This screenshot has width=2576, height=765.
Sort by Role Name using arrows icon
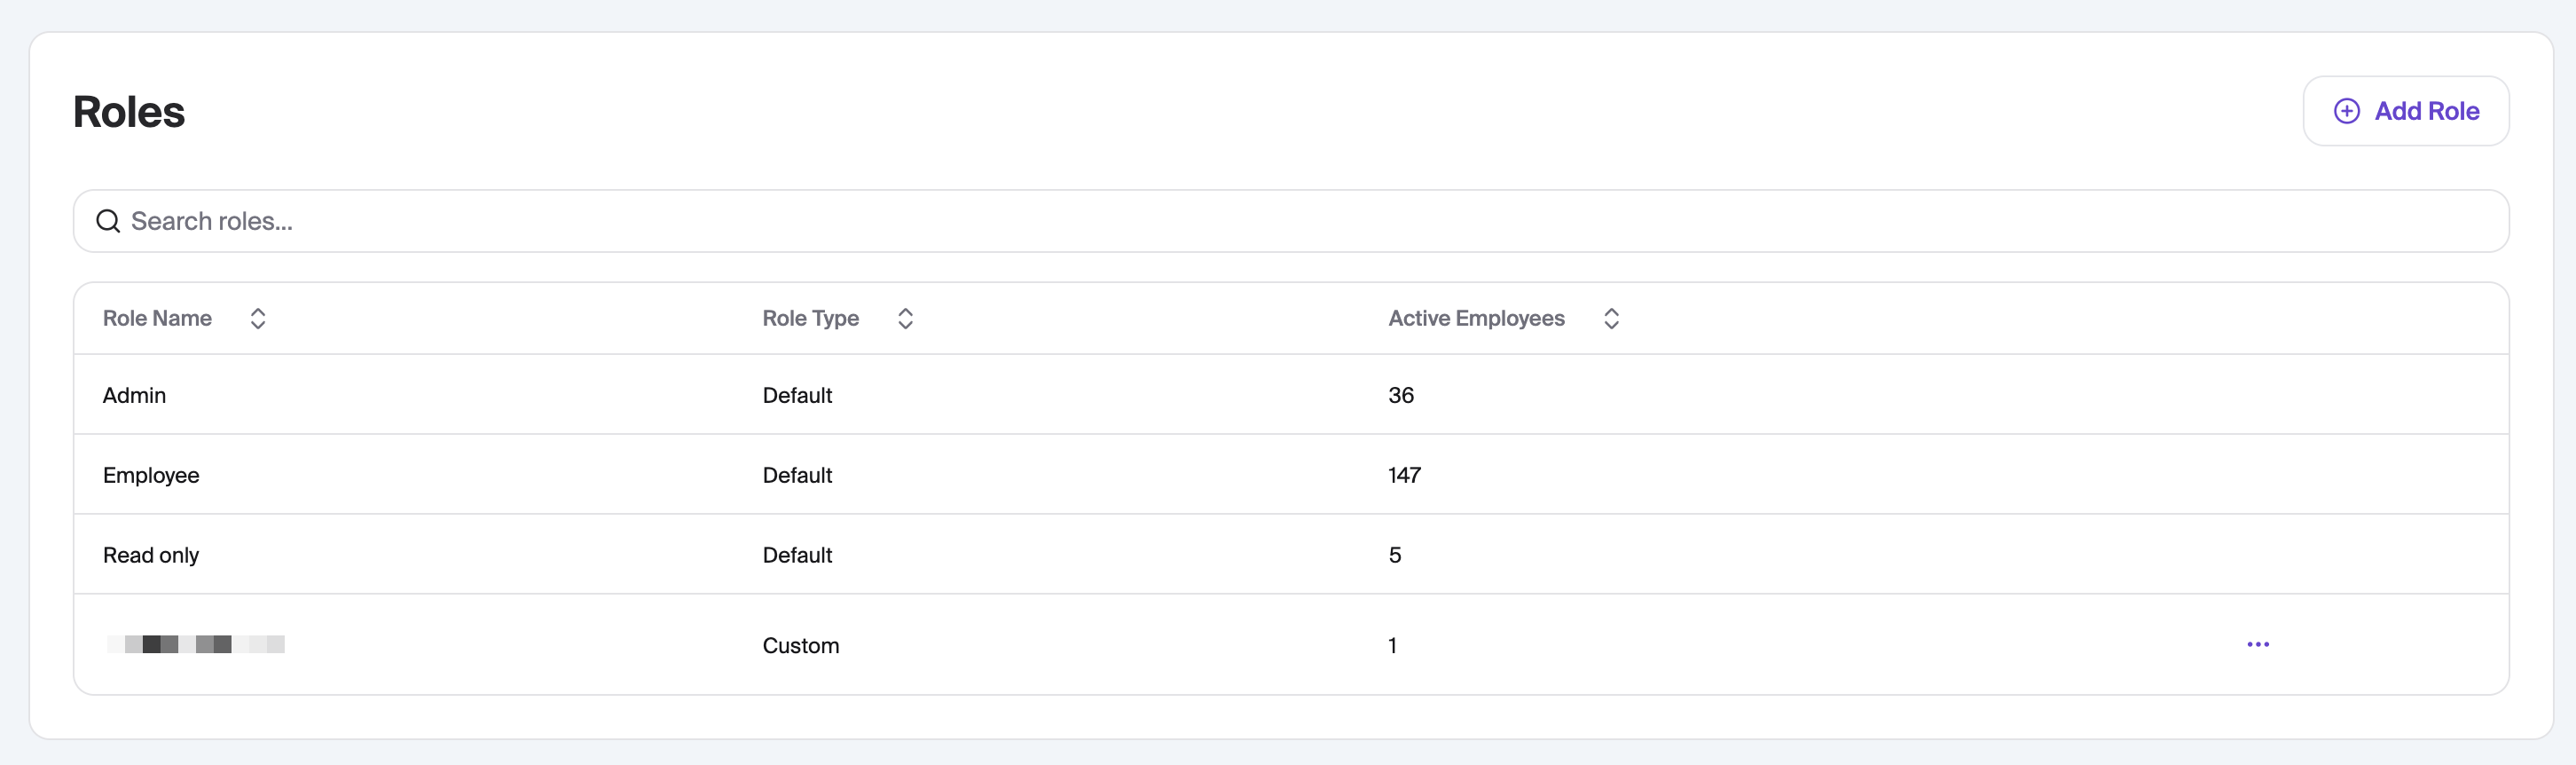(x=258, y=318)
